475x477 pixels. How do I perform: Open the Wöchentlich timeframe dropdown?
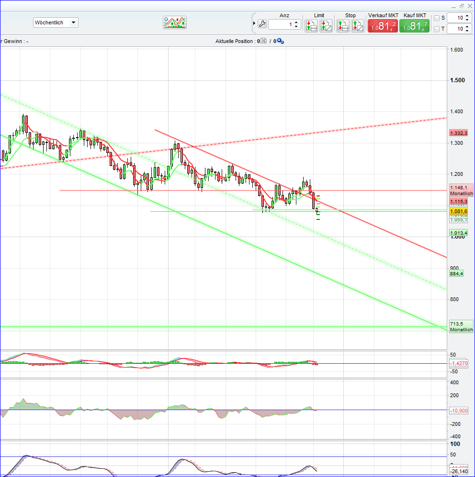(x=55, y=22)
